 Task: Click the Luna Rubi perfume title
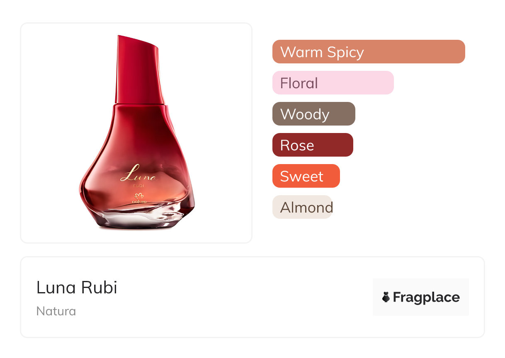point(77,288)
